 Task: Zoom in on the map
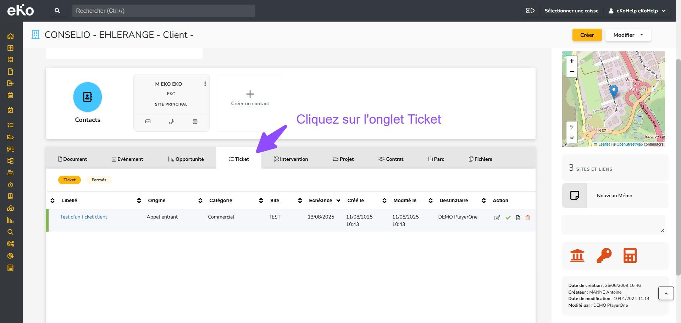[x=572, y=61]
